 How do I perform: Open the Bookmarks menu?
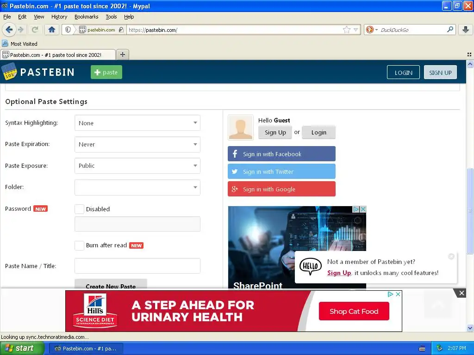(x=86, y=17)
